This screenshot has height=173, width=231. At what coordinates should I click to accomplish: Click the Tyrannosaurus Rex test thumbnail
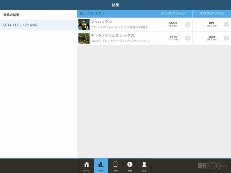84,38
